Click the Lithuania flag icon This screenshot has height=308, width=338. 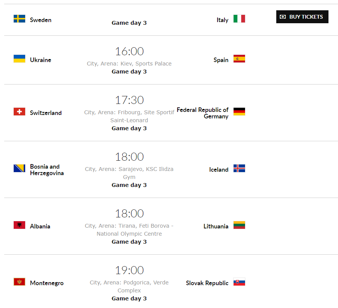coord(239,225)
